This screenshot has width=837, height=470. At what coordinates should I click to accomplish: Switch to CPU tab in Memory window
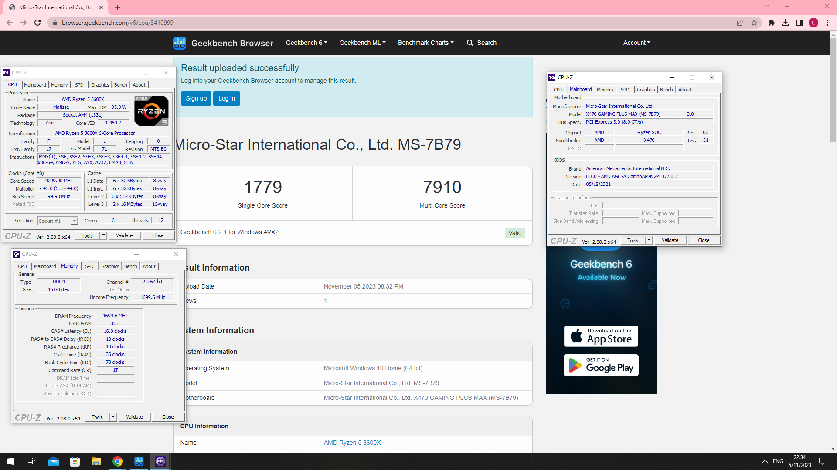pyautogui.click(x=22, y=266)
